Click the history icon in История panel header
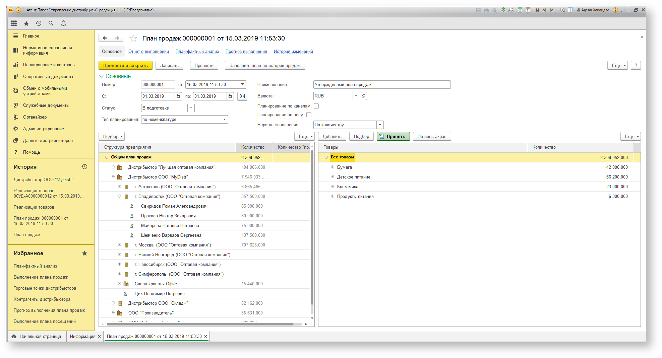 pos(84,166)
